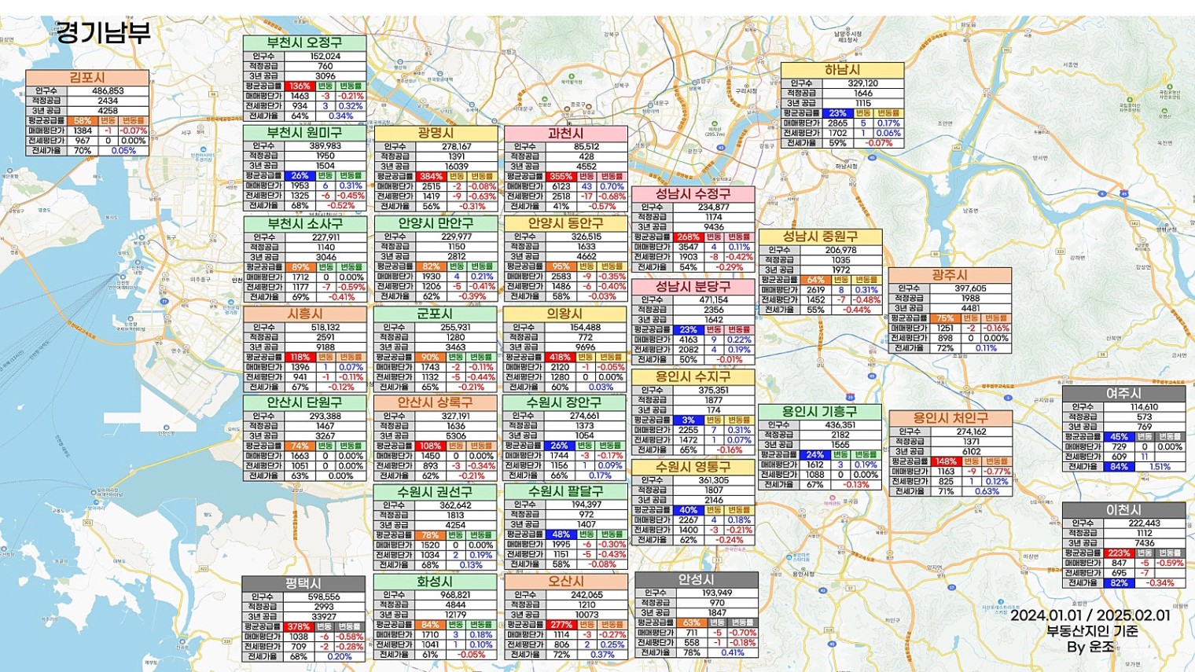
Task: Click the 부천시 오정구 header
Action: (x=304, y=42)
